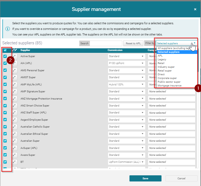Open AMP MyLife Hybrid 100% commission dropdown

[x=127, y=85]
